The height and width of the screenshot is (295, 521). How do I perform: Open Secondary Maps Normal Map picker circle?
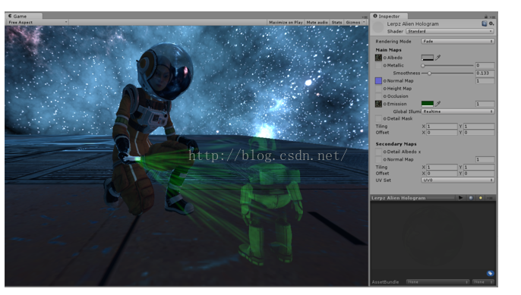pos(385,159)
